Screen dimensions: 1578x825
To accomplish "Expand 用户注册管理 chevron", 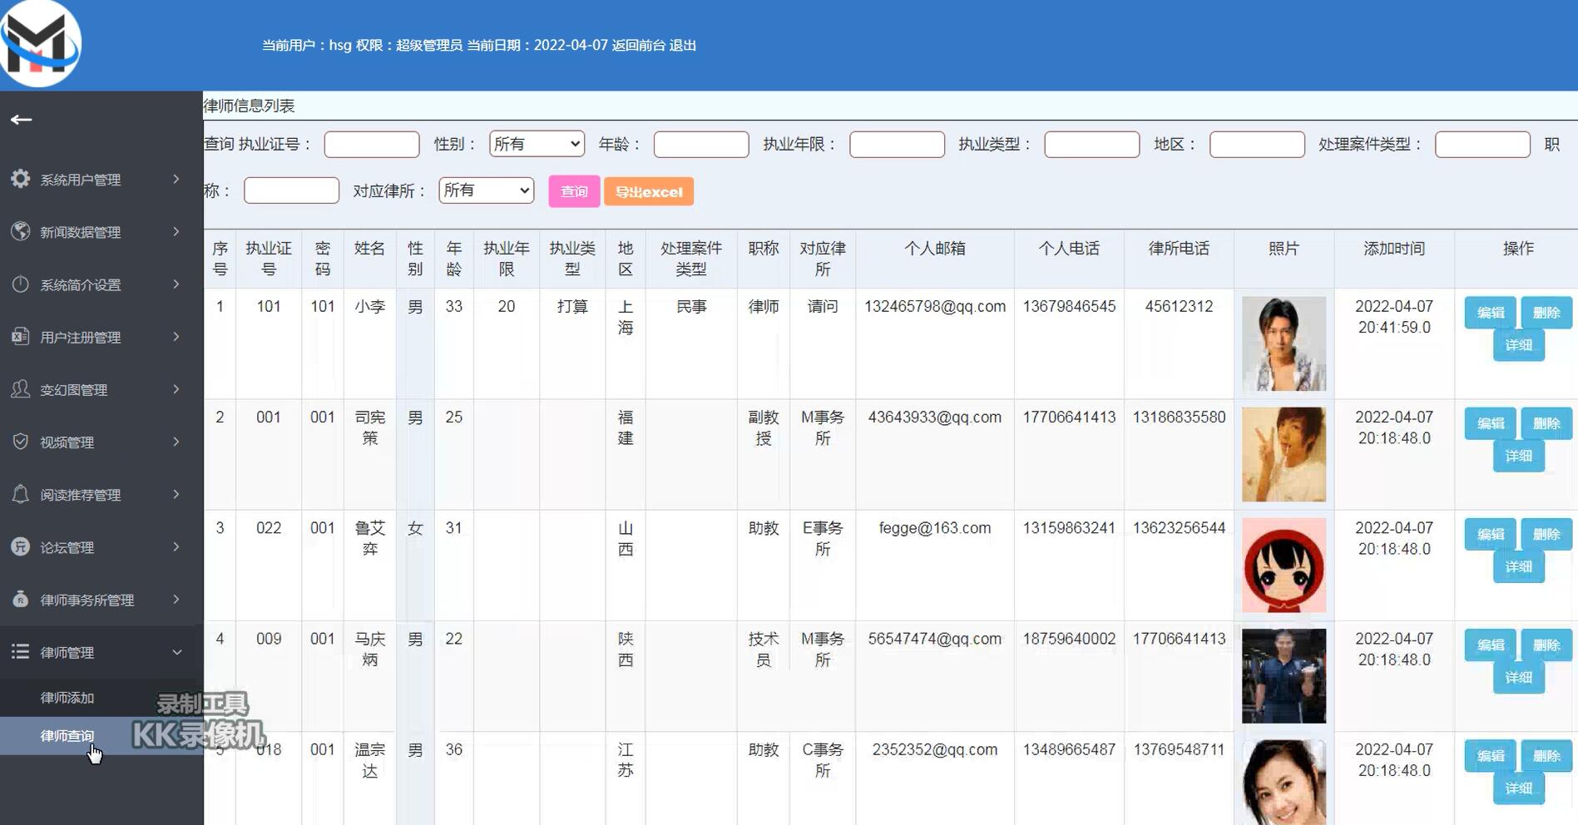I will (176, 336).
